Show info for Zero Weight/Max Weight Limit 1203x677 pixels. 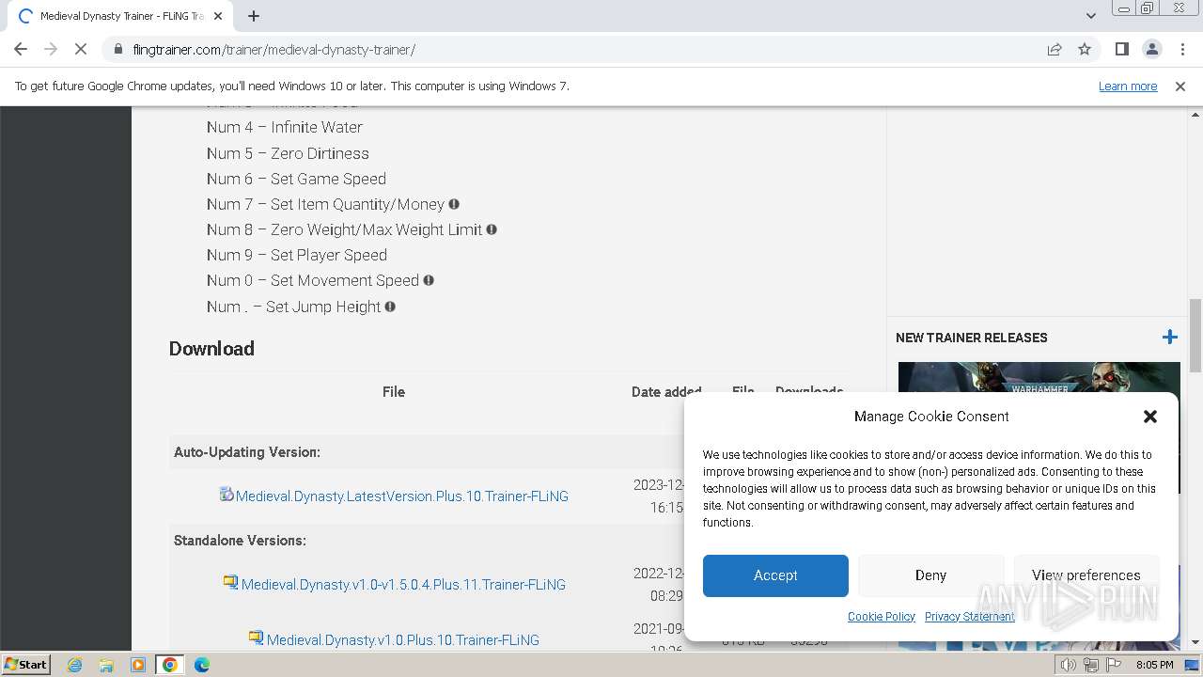(x=492, y=229)
